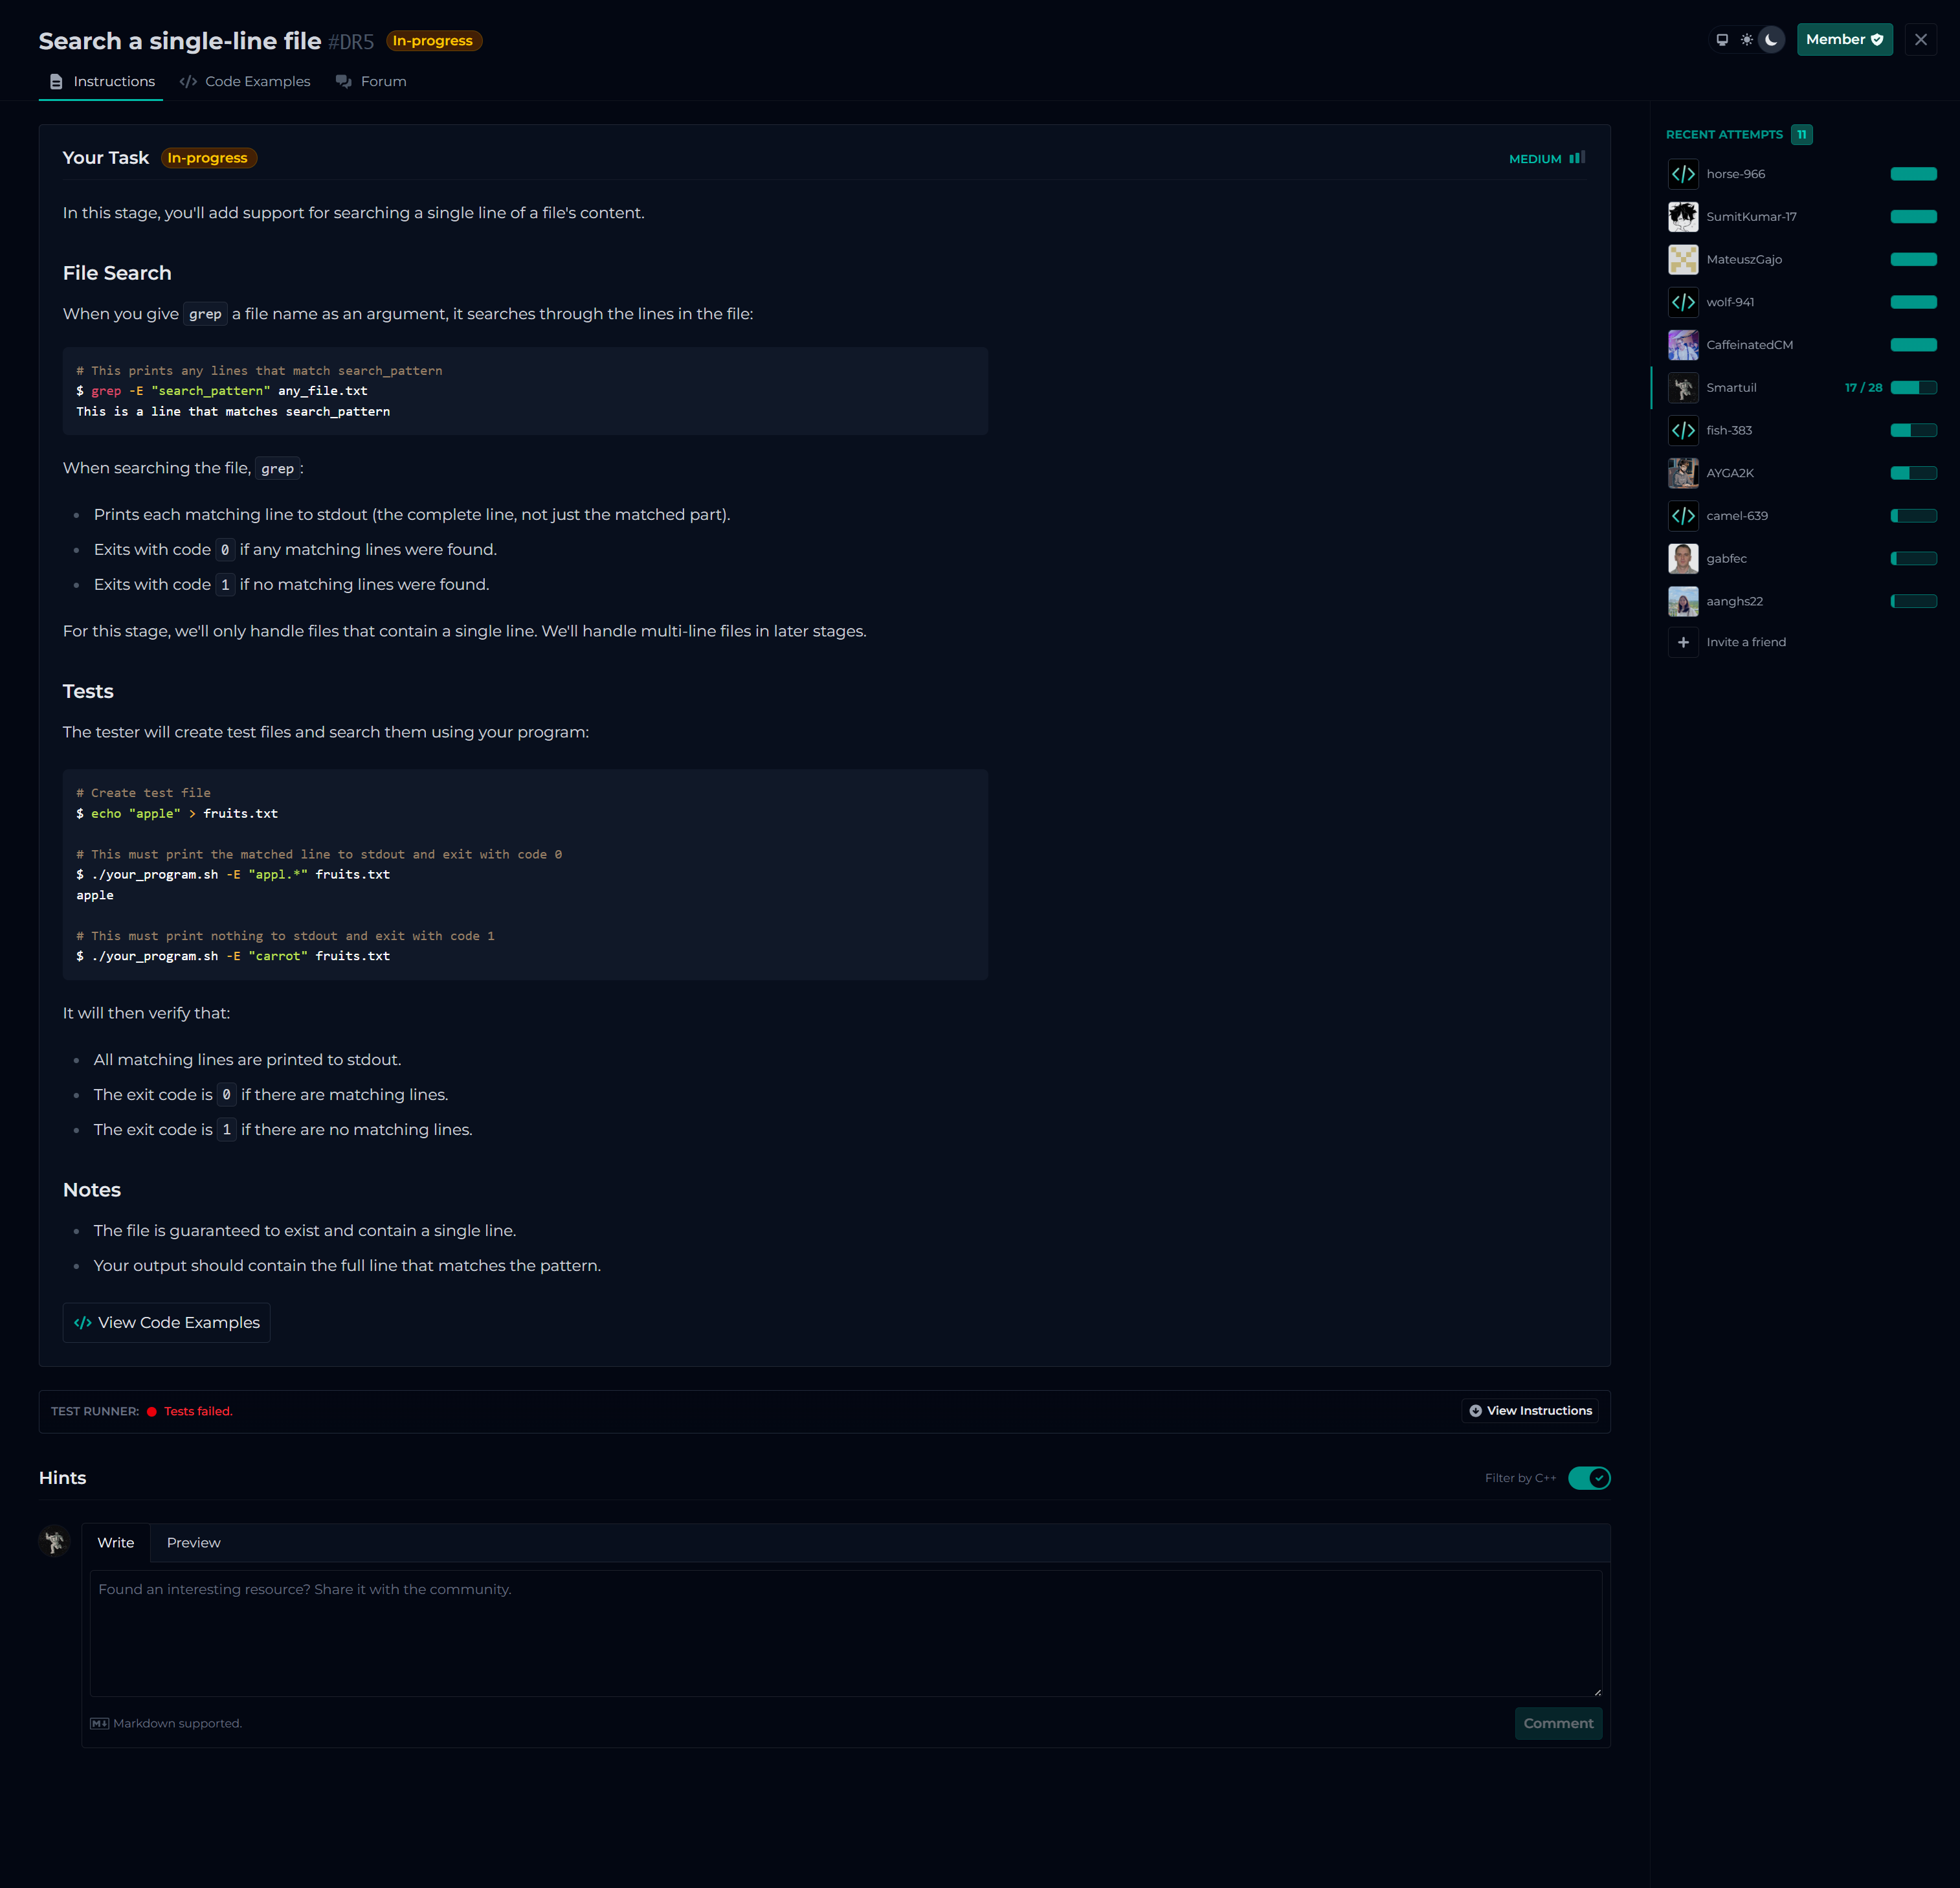This screenshot has height=1888, width=1960.
Task: Click the View Instructions button
Action: (1529, 1411)
